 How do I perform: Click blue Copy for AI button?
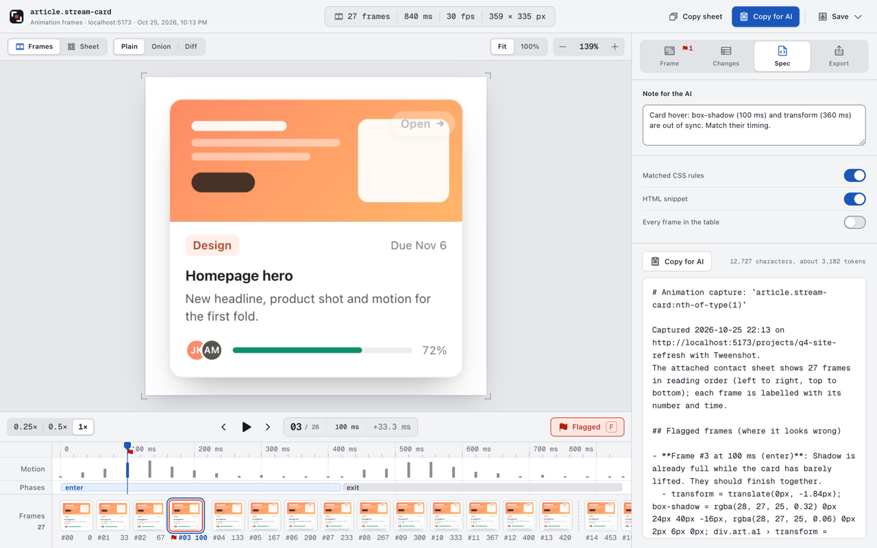[765, 16]
